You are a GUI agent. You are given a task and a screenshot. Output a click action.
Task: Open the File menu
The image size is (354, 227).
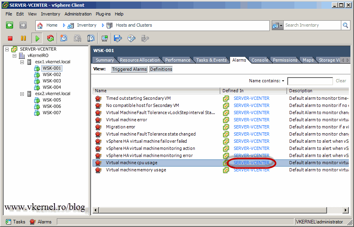point(9,14)
